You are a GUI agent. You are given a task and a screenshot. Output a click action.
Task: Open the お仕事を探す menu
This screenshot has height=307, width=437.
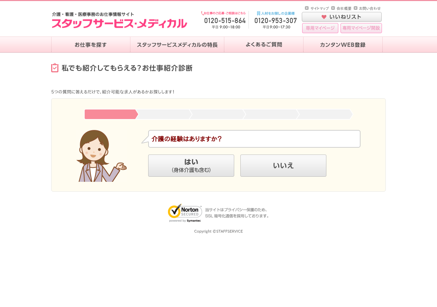coord(91,45)
